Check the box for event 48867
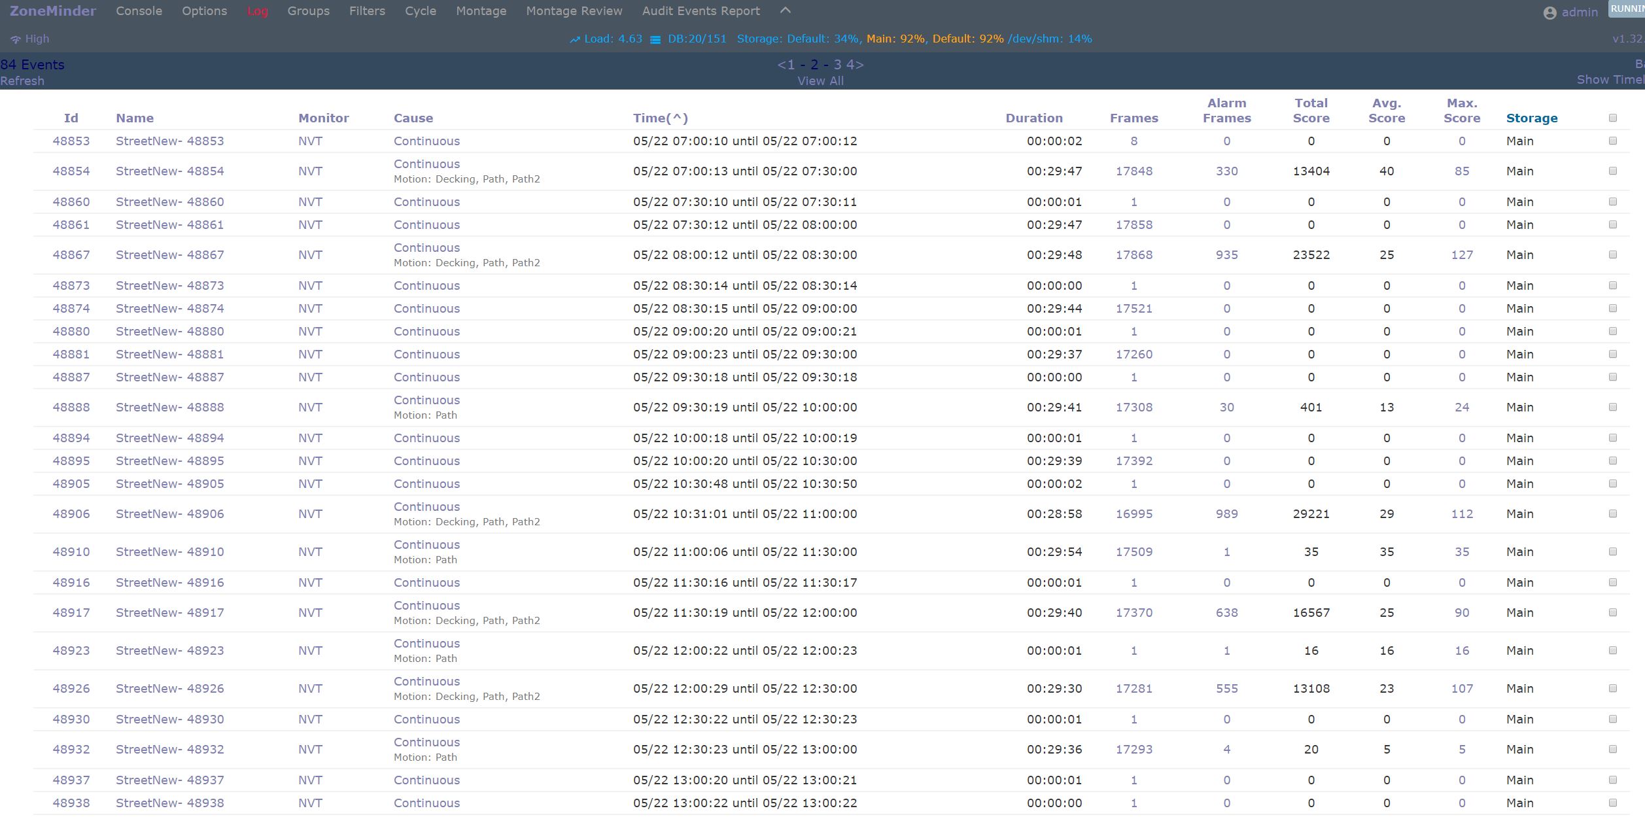Viewport: 1645px width, 817px height. tap(1612, 255)
